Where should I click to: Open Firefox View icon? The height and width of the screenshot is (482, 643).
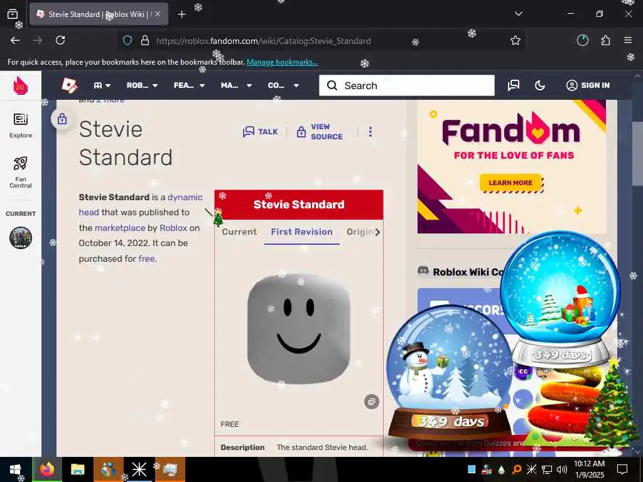coord(13,14)
